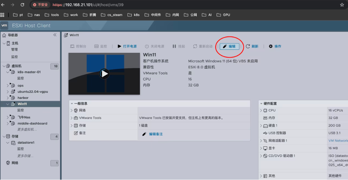Click the Edit (编辑) pencil button
This screenshot has width=348, height=180.
230,46
